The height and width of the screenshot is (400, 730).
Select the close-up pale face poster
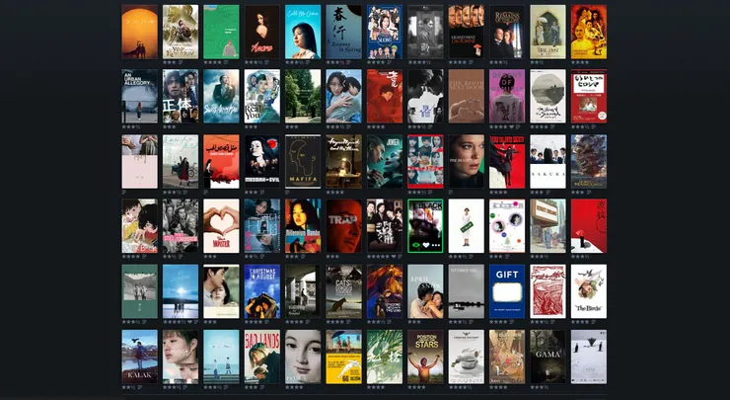pyautogui.click(x=303, y=357)
